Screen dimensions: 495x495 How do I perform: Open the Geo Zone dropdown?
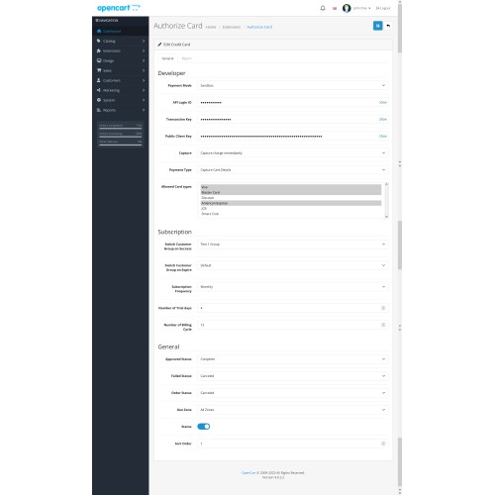[293, 410]
